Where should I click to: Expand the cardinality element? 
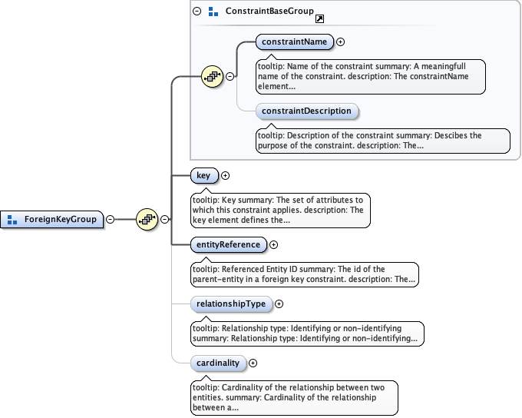[253, 363]
